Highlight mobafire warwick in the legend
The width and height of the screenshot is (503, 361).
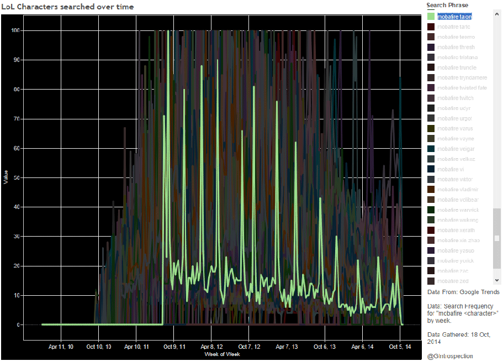click(458, 210)
